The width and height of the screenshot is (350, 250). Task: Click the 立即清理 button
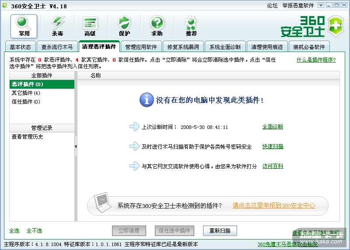click(x=129, y=231)
